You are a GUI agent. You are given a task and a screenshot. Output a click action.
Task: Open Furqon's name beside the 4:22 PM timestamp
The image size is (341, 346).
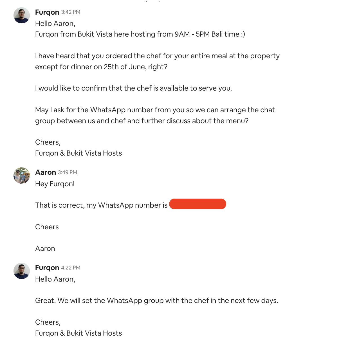pyautogui.click(x=47, y=268)
